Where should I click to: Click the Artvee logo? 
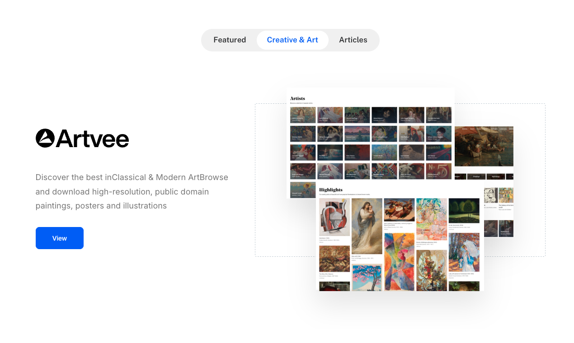coord(82,138)
